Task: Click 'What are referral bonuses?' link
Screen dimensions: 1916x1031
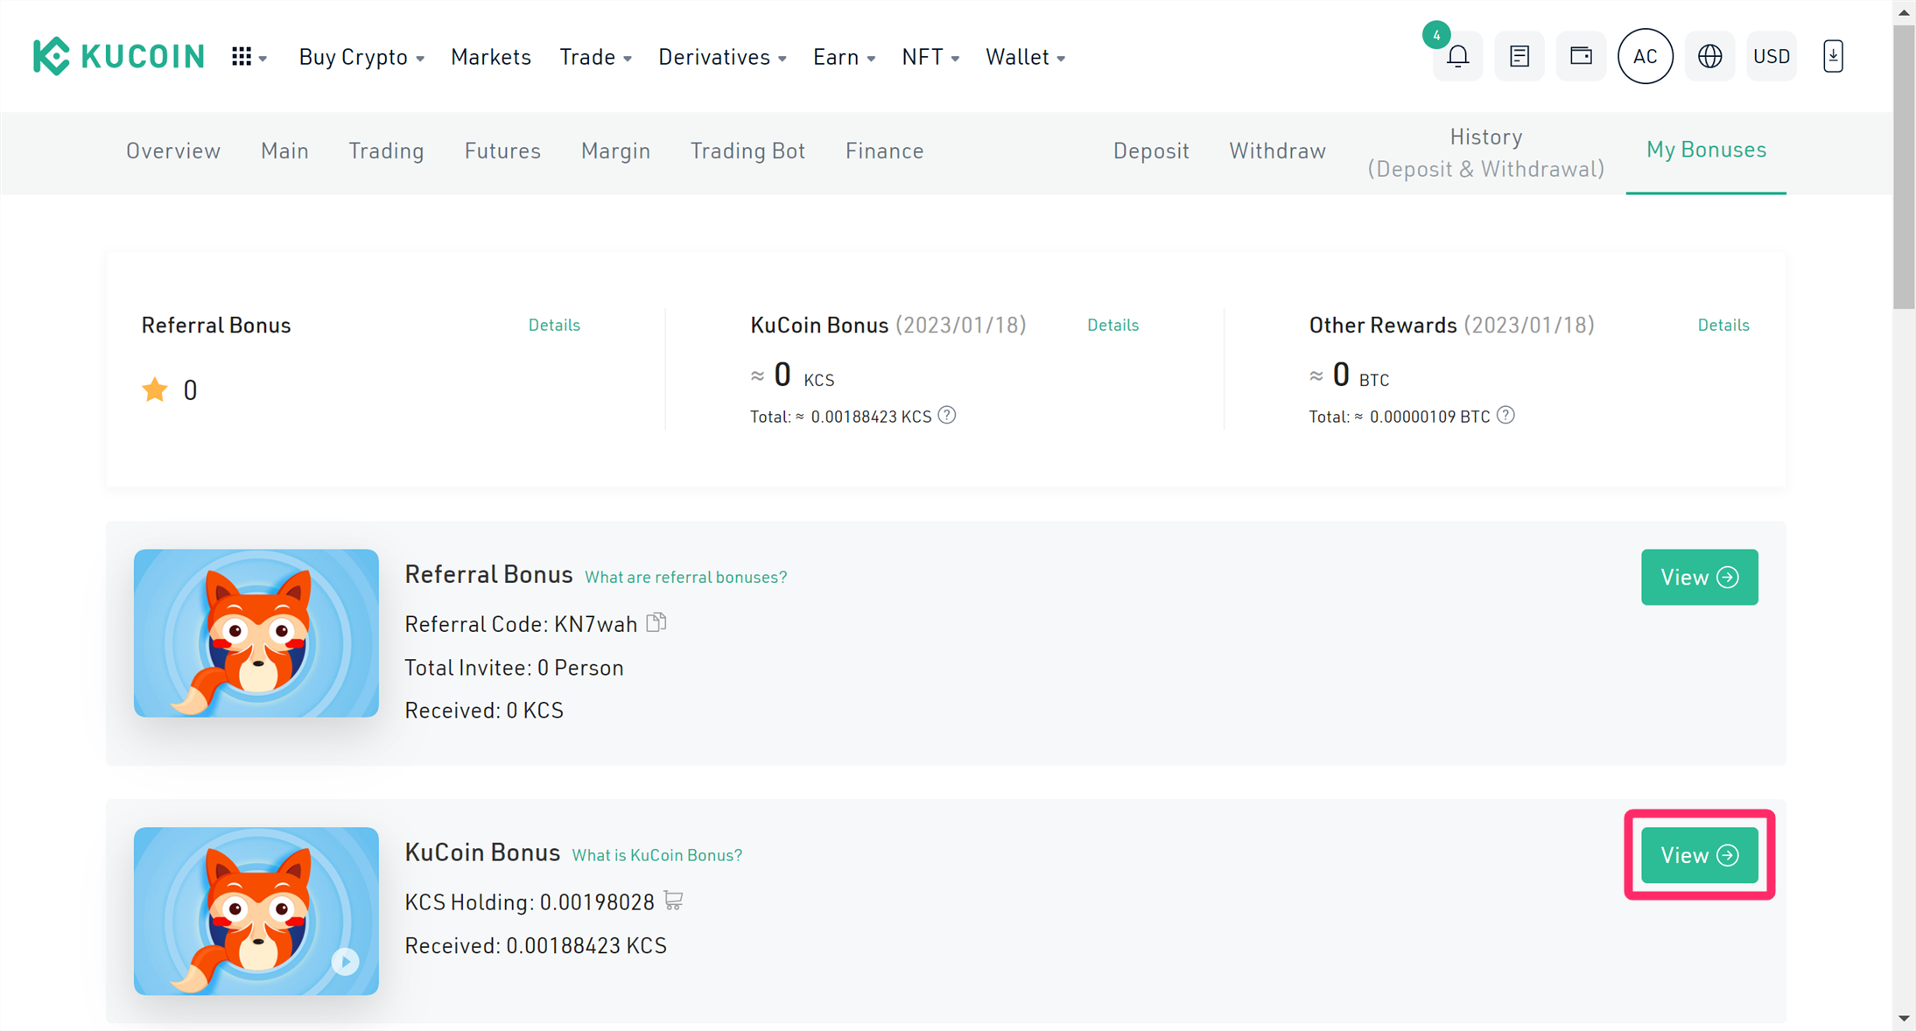Action: point(685,577)
